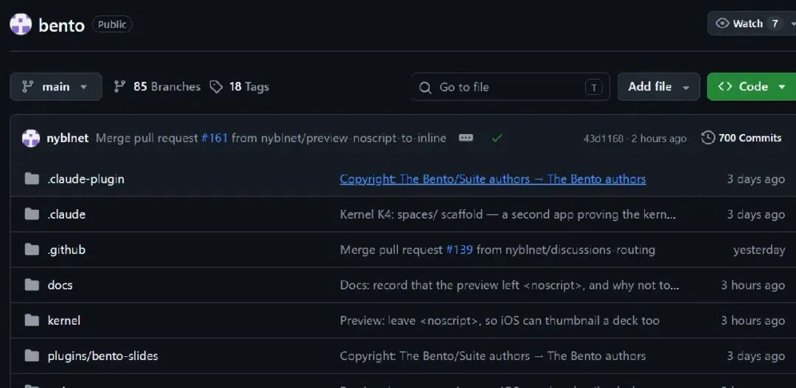The image size is (796, 388).
Task: Open the main branch dropdown
Action: coord(56,87)
